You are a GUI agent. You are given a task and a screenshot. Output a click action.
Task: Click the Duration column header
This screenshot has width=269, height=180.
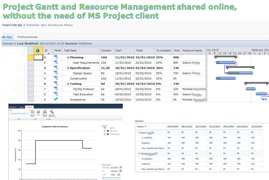pos(106,51)
